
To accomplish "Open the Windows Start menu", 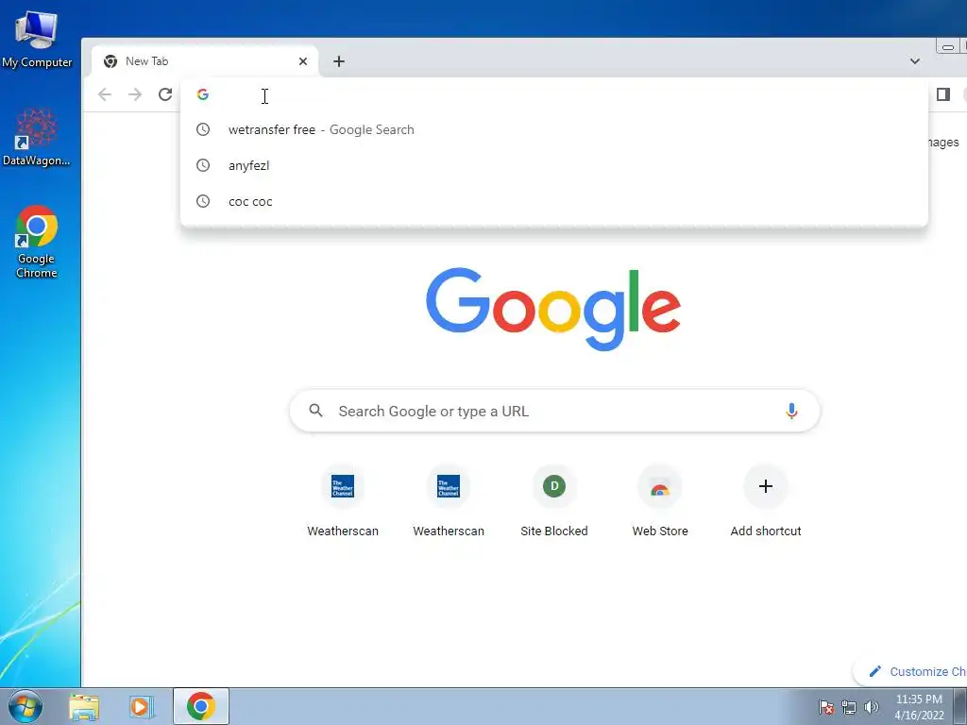I will [25, 706].
